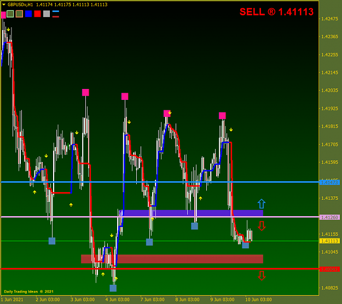Click the 10 Jun 03:00 time label
The height and width of the screenshot is (304, 342).
(258, 300)
